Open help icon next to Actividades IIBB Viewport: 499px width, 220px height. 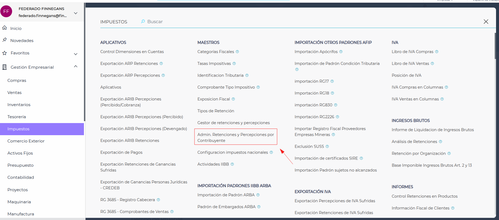[x=232, y=164]
